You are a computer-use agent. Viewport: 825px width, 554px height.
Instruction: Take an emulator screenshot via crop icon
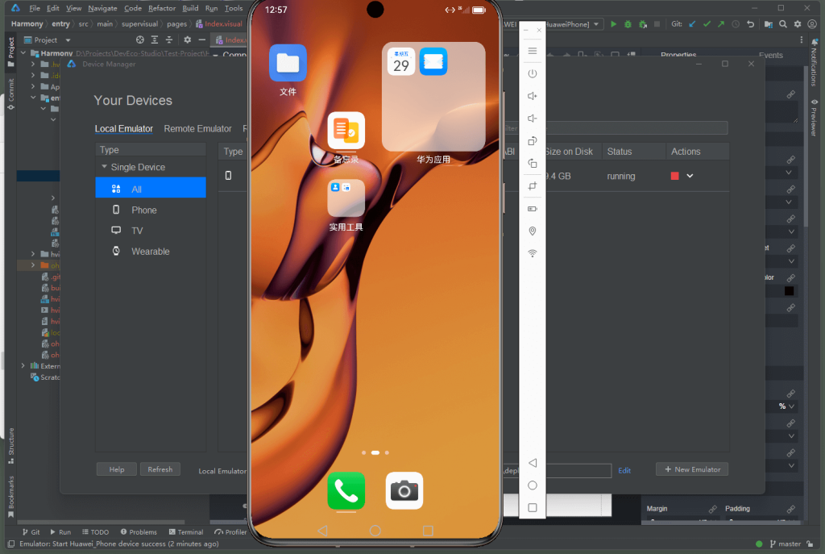click(x=533, y=186)
